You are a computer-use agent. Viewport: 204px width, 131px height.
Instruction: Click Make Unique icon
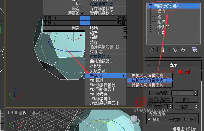point(175,50)
